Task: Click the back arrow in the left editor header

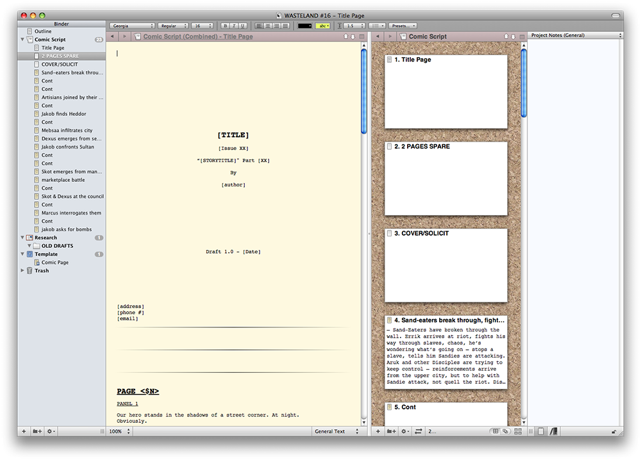Action: pyautogui.click(x=113, y=37)
